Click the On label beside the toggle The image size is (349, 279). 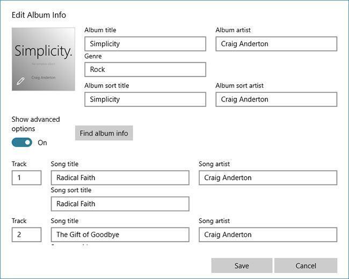tap(42, 143)
